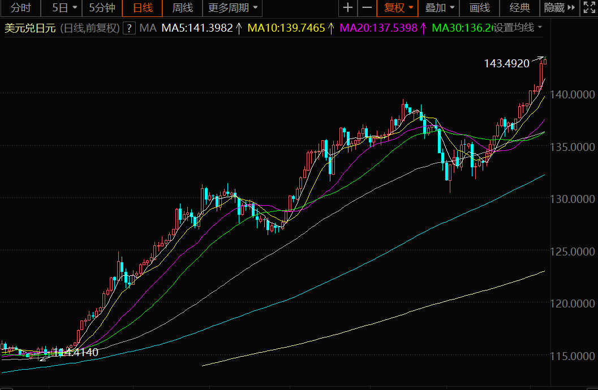This screenshot has height=390, width=598.
Task: Click the 135.0000 price axis label
Action: [x=573, y=146]
